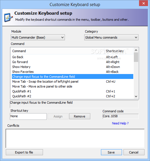Click the keyboard setup header icon
Image resolution: width=150 pixels, height=161 pixels.
click(x=8, y=17)
